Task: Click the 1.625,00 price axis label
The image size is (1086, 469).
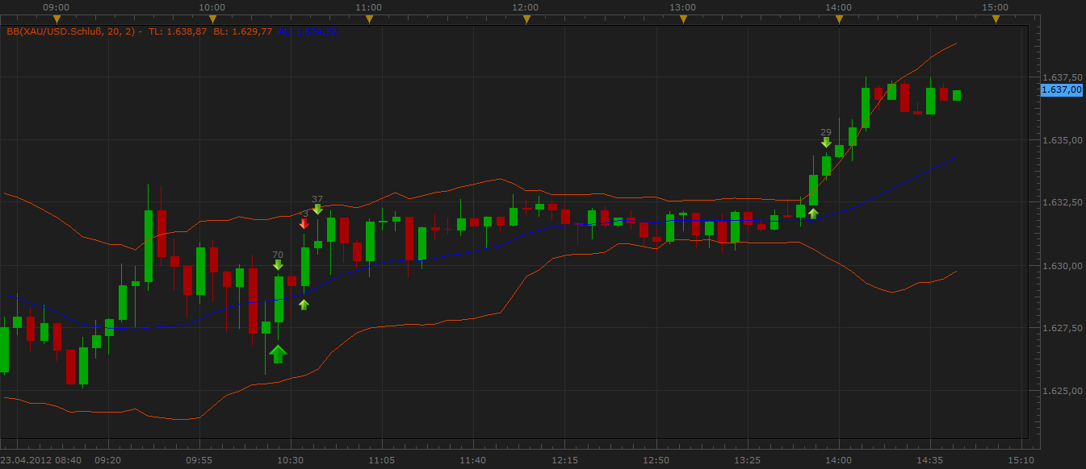Action: point(1062,391)
